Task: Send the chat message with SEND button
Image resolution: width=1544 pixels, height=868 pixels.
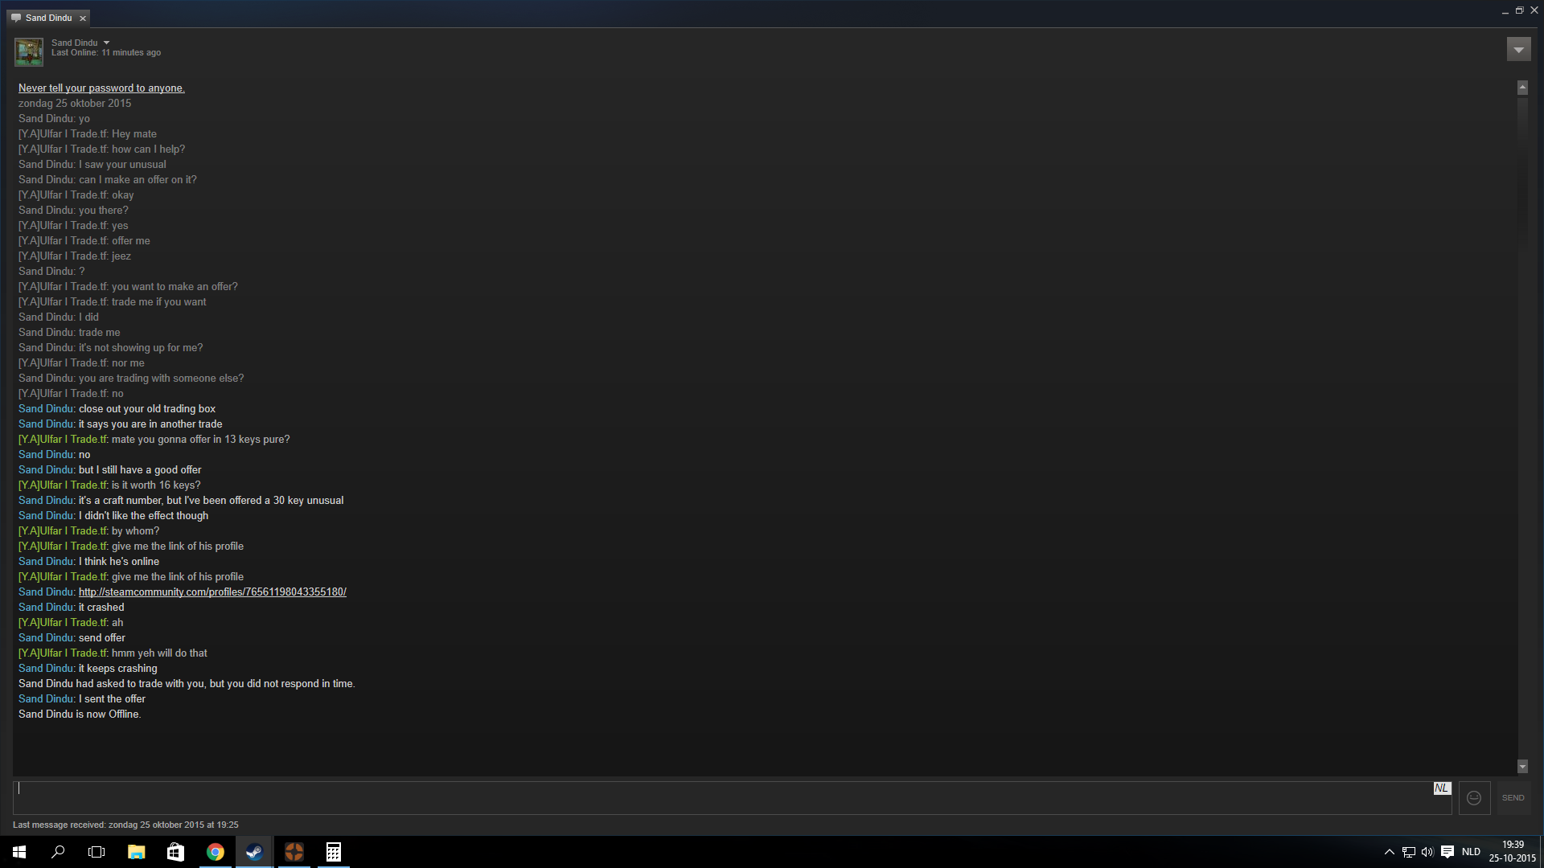Action: 1513,798
